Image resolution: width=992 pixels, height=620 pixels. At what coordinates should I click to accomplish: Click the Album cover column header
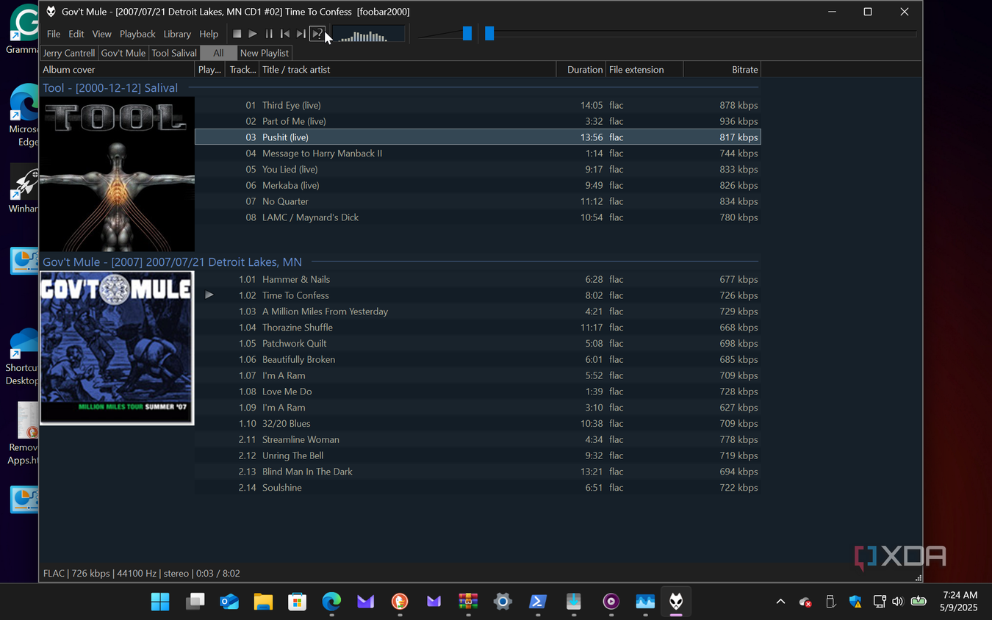coord(118,70)
